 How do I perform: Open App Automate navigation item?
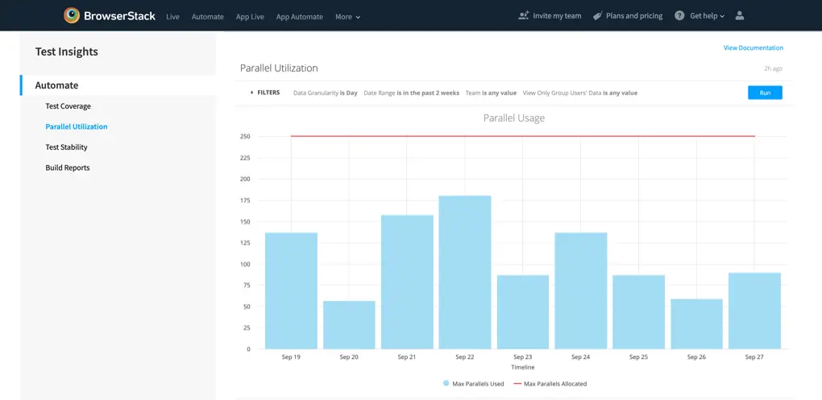[x=299, y=16]
